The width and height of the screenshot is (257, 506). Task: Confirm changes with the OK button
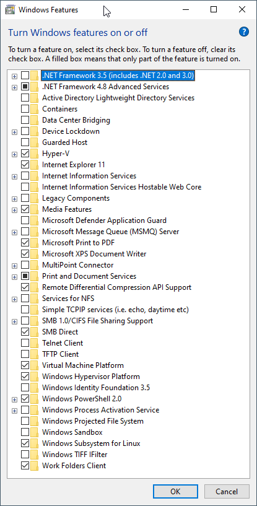175,492
